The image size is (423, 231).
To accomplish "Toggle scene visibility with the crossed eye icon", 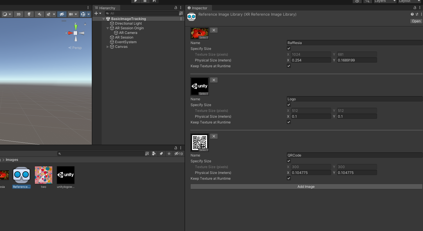I will [62, 14].
